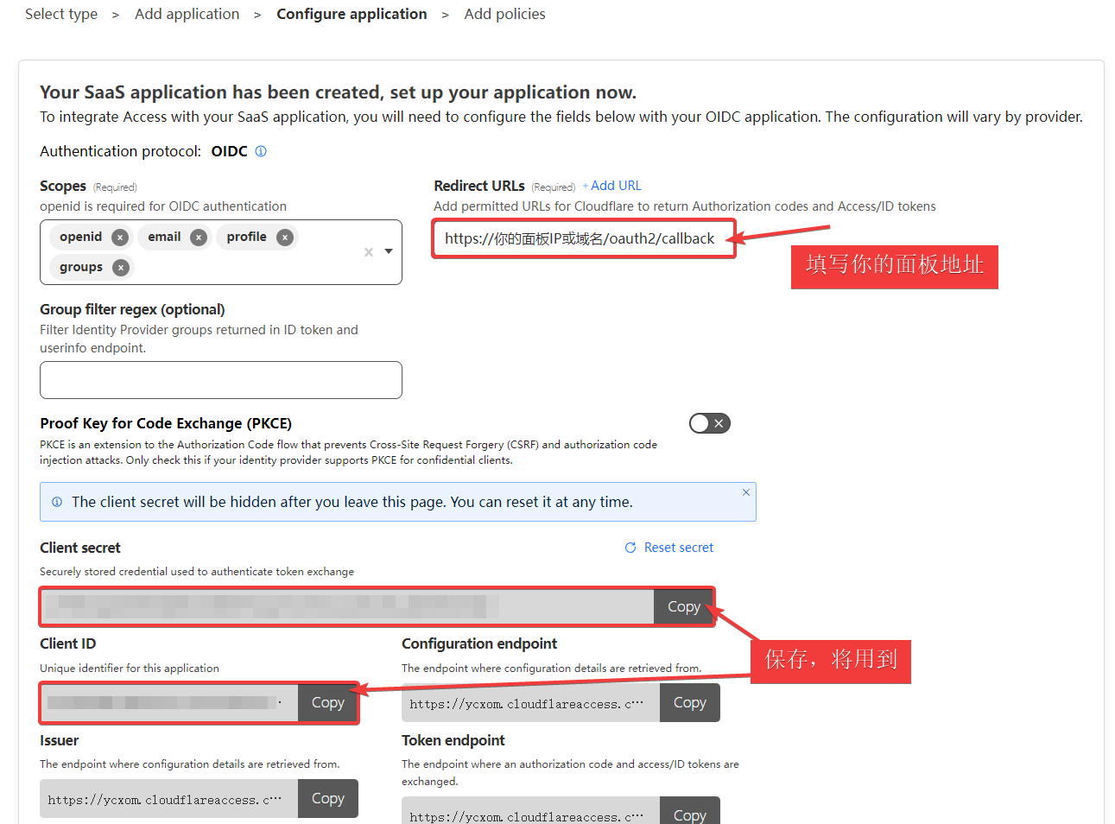1115x824 pixels.
Task: Click the info icon in secret notice
Action: [57, 502]
